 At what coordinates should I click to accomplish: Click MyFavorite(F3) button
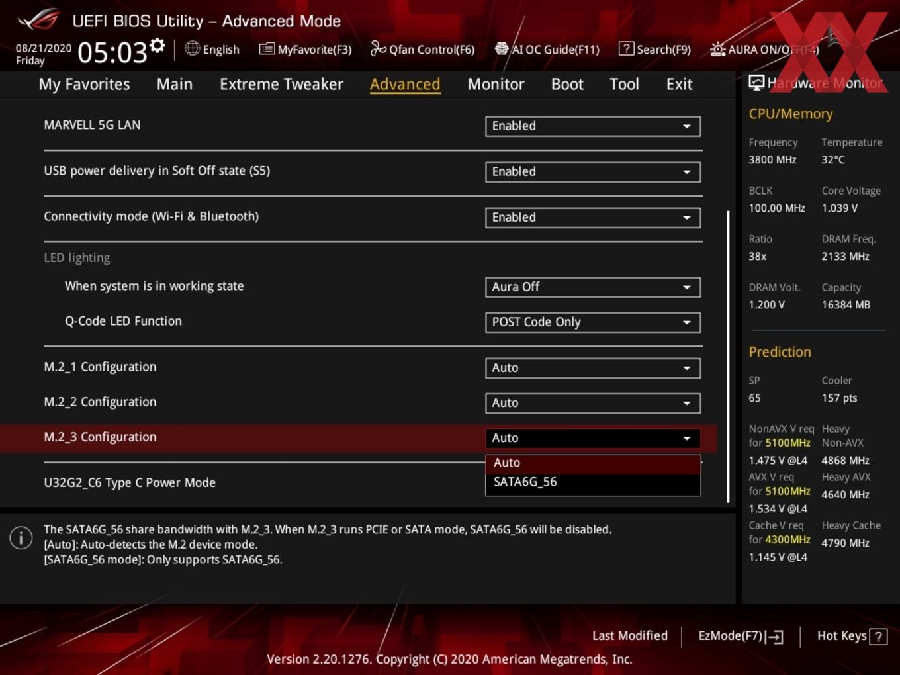pos(305,49)
